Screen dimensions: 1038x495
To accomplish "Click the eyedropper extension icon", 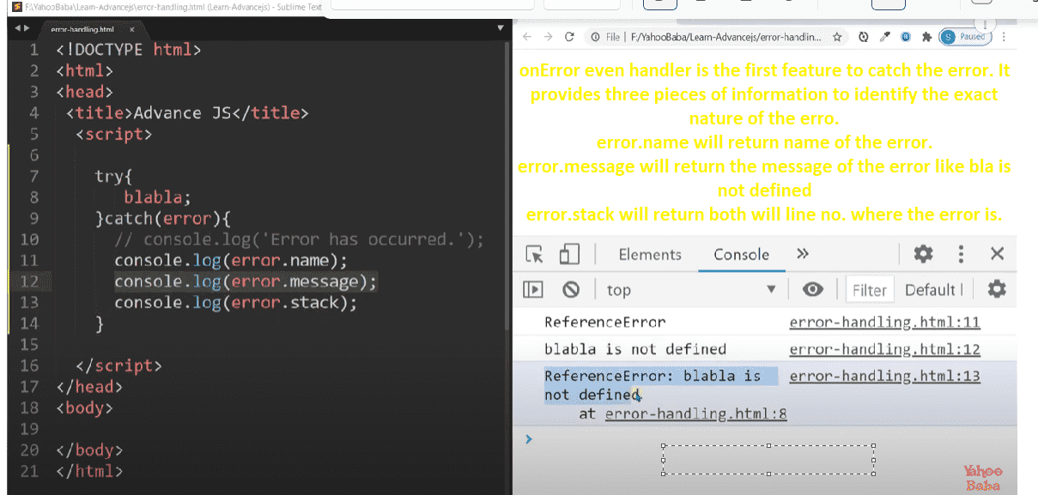I will click(x=883, y=37).
